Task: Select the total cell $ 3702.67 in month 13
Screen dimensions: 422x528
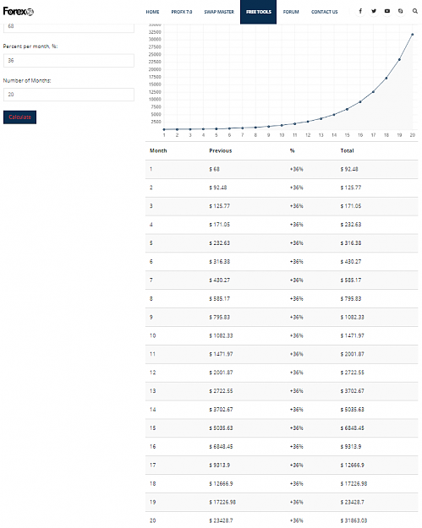Action: pos(352,391)
